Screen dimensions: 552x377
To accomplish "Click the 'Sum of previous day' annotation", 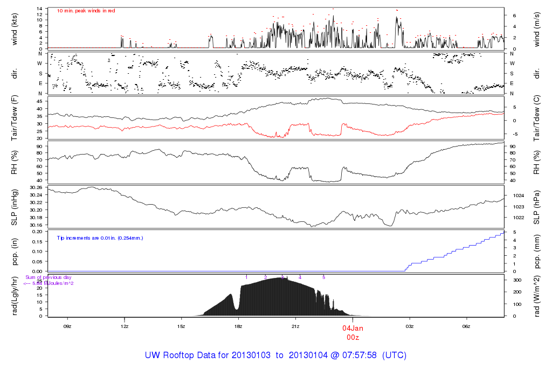I will (x=48, y=277).
